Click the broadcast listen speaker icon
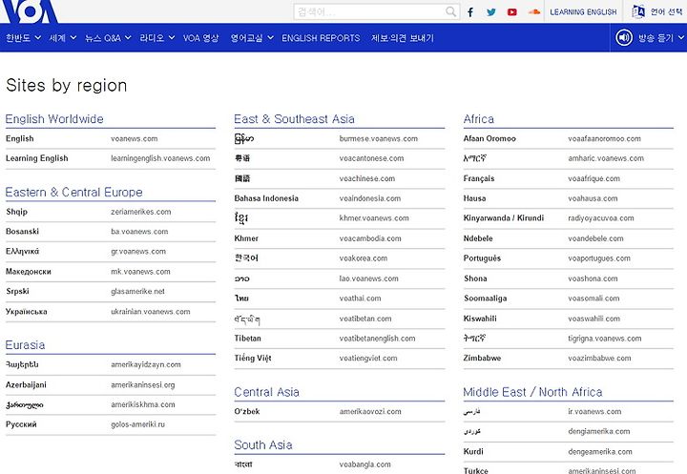 pos(624,38)
